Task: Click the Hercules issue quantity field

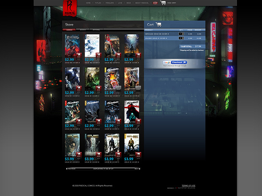Action: tap(180, 34)
